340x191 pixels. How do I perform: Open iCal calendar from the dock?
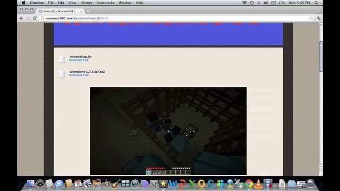pos(78,184)
